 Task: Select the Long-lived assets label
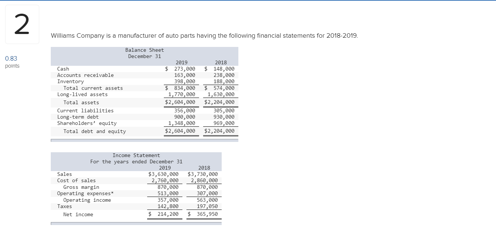pyautogui.click(x=82, y=94)
